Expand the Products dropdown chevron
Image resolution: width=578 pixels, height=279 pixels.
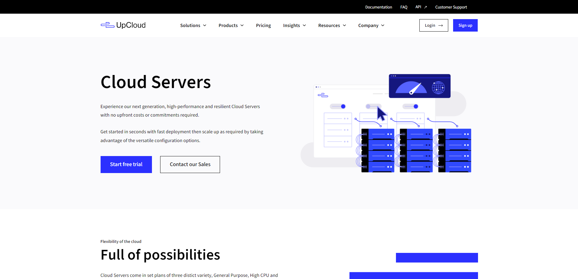coord(242,26)
